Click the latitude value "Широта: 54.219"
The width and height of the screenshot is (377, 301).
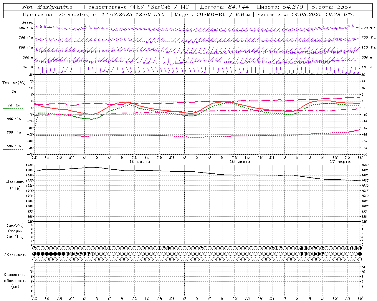pyautogui.click(x=280, y=7)
